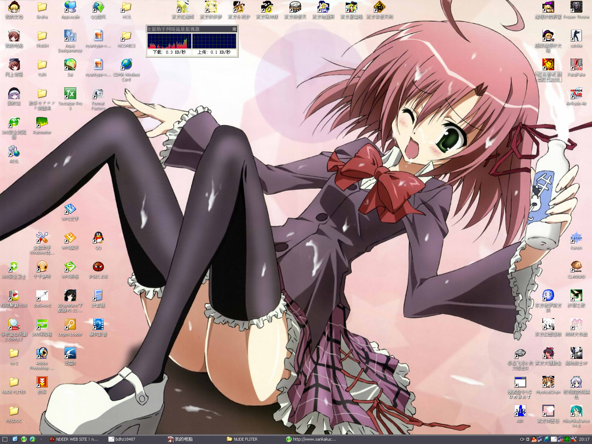592x444 pixels.
Task: Open the CH language bar selector
Action: coord(522,439)
